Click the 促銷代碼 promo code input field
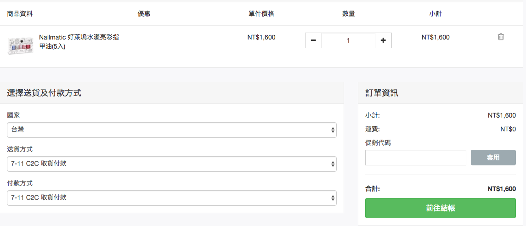The width and height of the screenshot is (526, 226). pyautogui.click(x=416, y=158)
